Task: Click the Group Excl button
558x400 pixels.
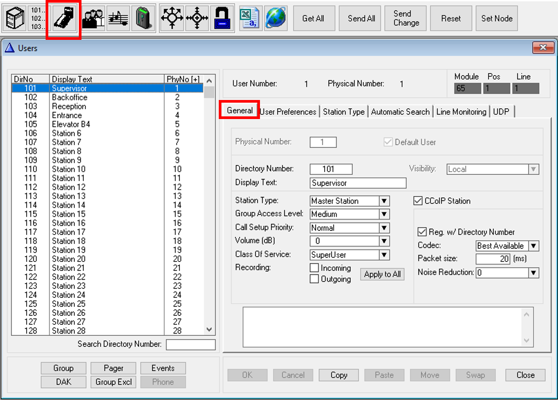Action: pyautogui.click(x=113, y=382)
